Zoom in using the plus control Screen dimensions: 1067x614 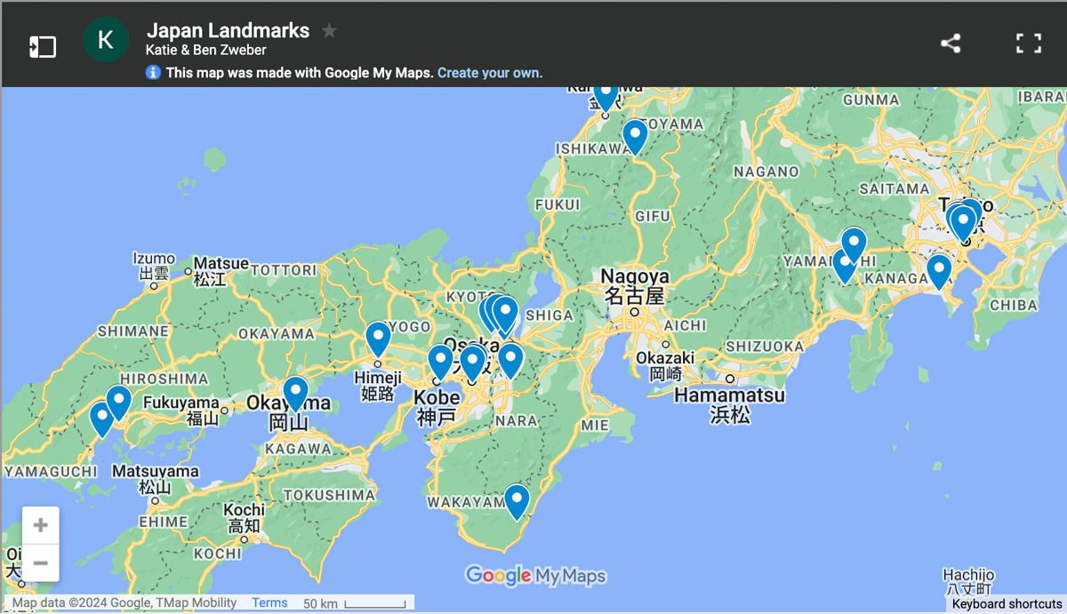[40, 524]
